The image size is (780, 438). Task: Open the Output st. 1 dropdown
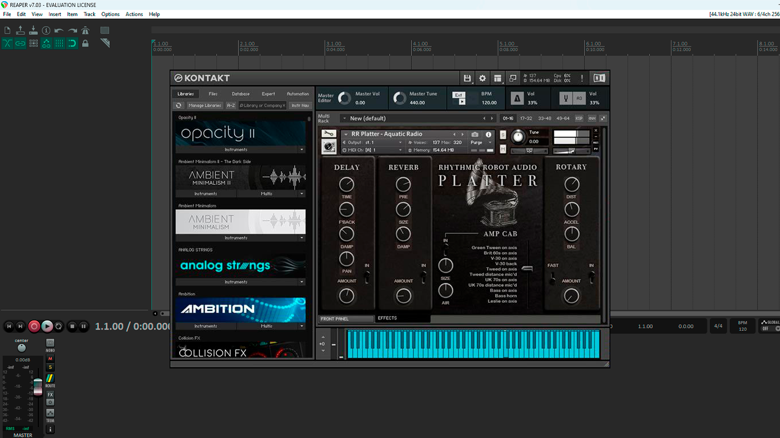373,143
